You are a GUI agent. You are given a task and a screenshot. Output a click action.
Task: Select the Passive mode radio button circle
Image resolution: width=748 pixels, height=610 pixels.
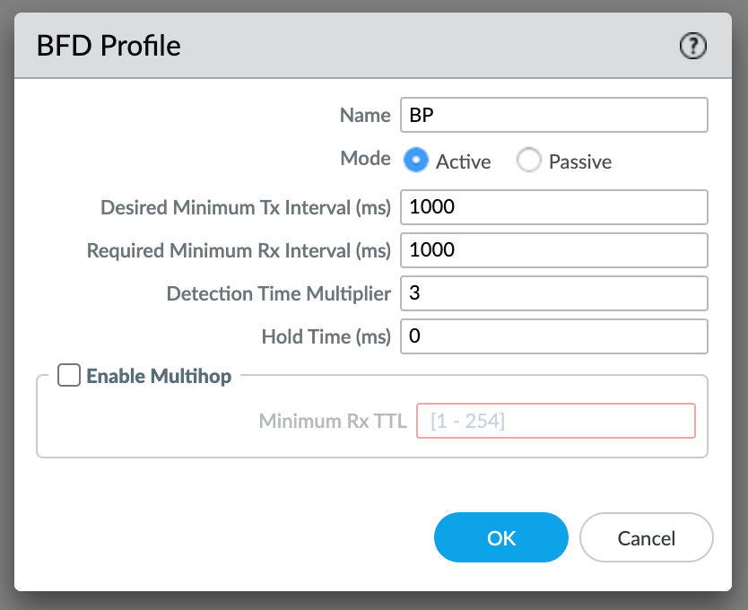tap(529, 161)
